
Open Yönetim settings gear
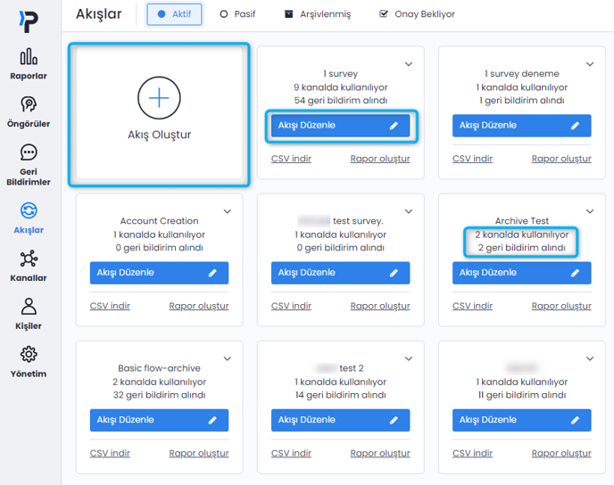coord(29,361)
